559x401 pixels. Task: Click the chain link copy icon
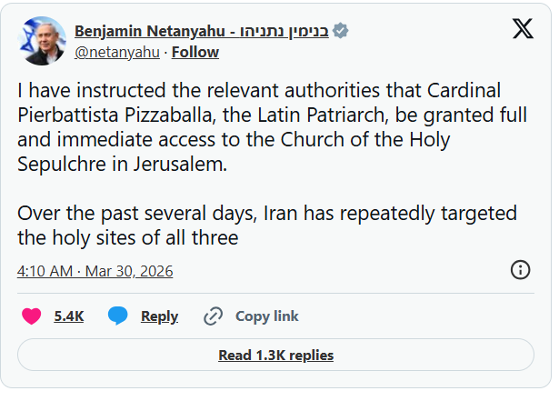214,316
